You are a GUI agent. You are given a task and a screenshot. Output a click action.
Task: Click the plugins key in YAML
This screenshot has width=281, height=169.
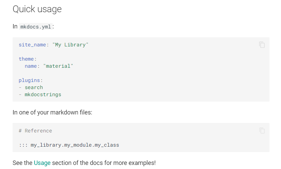click(x=29, y=80)
